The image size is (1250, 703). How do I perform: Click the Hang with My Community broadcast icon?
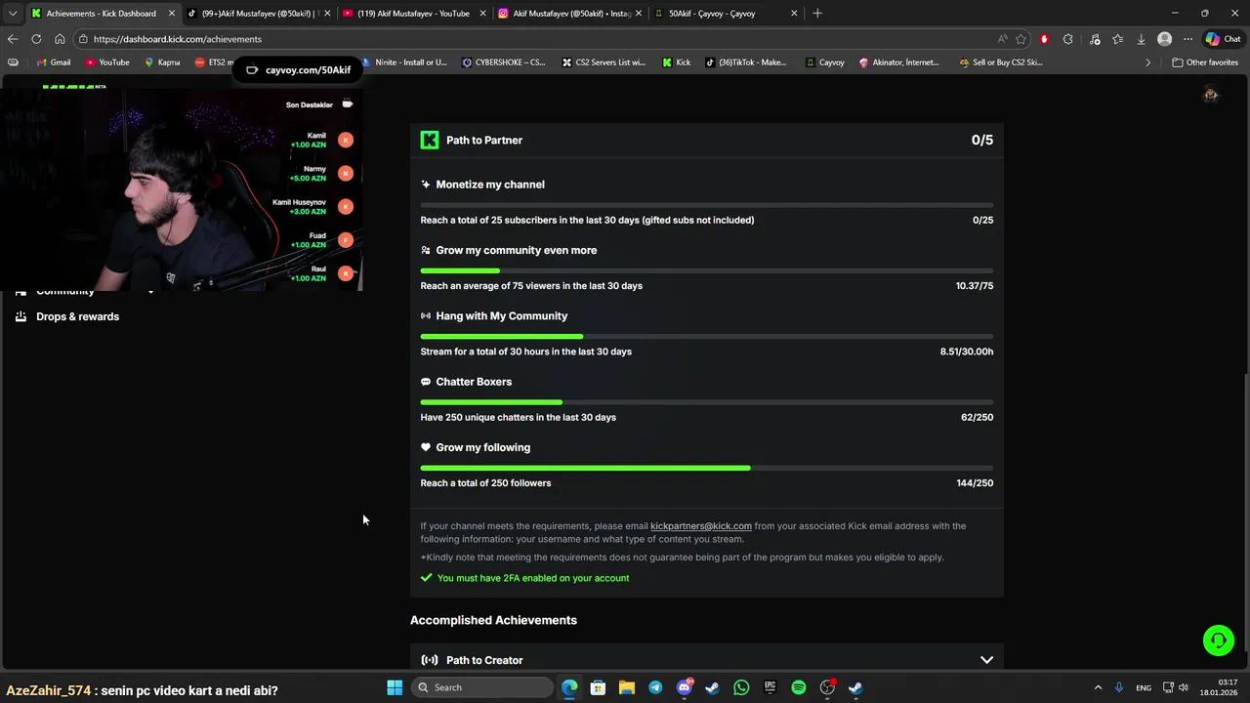point(426,316)
